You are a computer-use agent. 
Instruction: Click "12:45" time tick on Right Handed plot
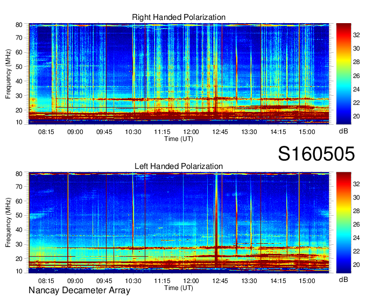(220, 132)
